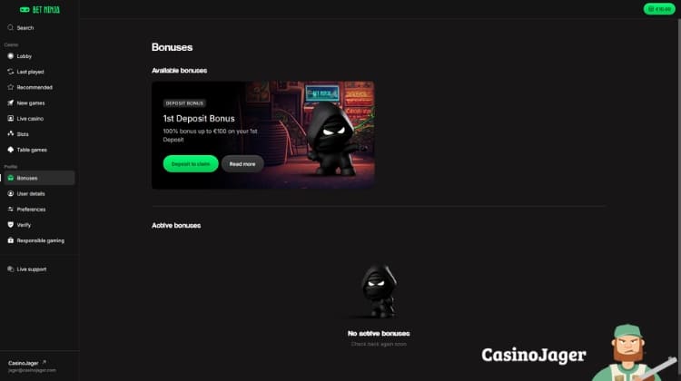Click the Search magnifier icon

coord(10,27)
